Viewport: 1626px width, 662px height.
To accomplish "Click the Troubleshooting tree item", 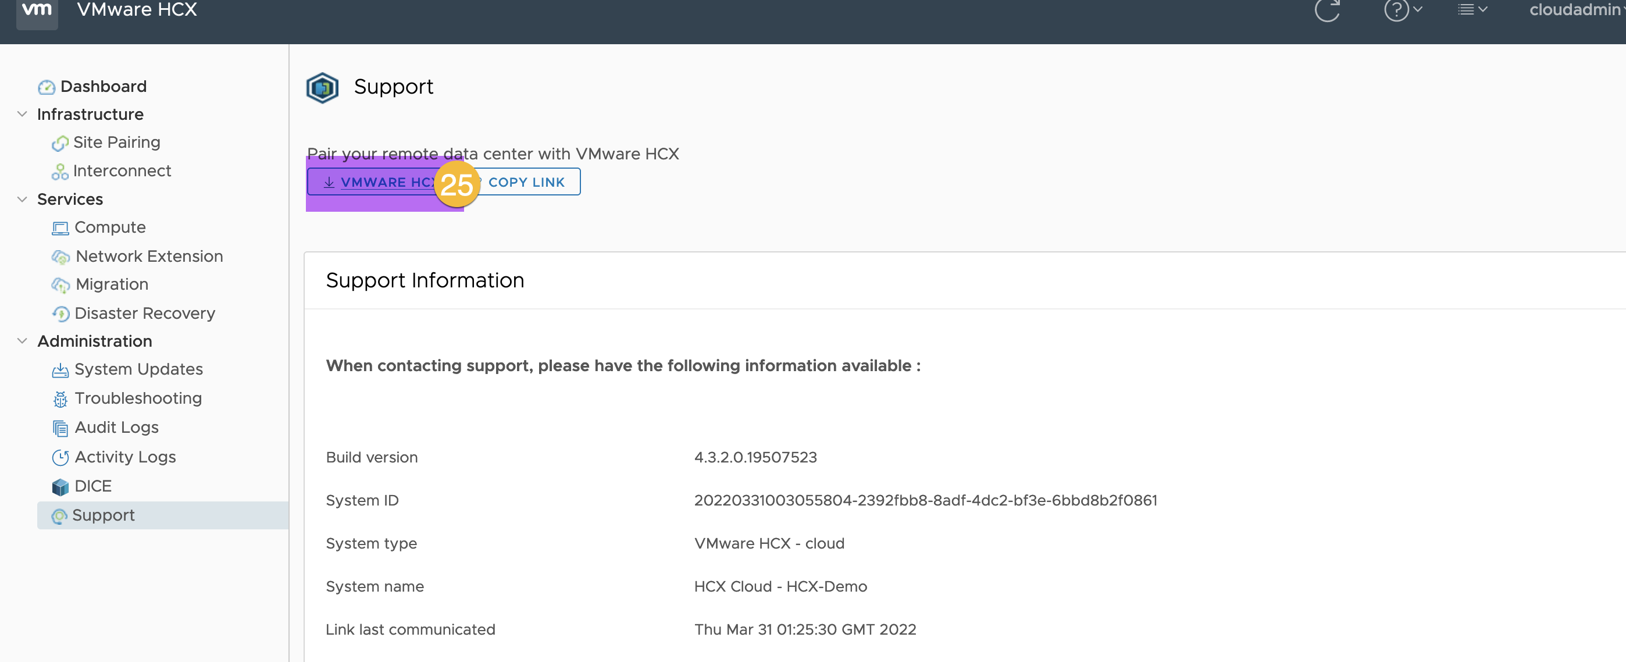I will 139,398.
